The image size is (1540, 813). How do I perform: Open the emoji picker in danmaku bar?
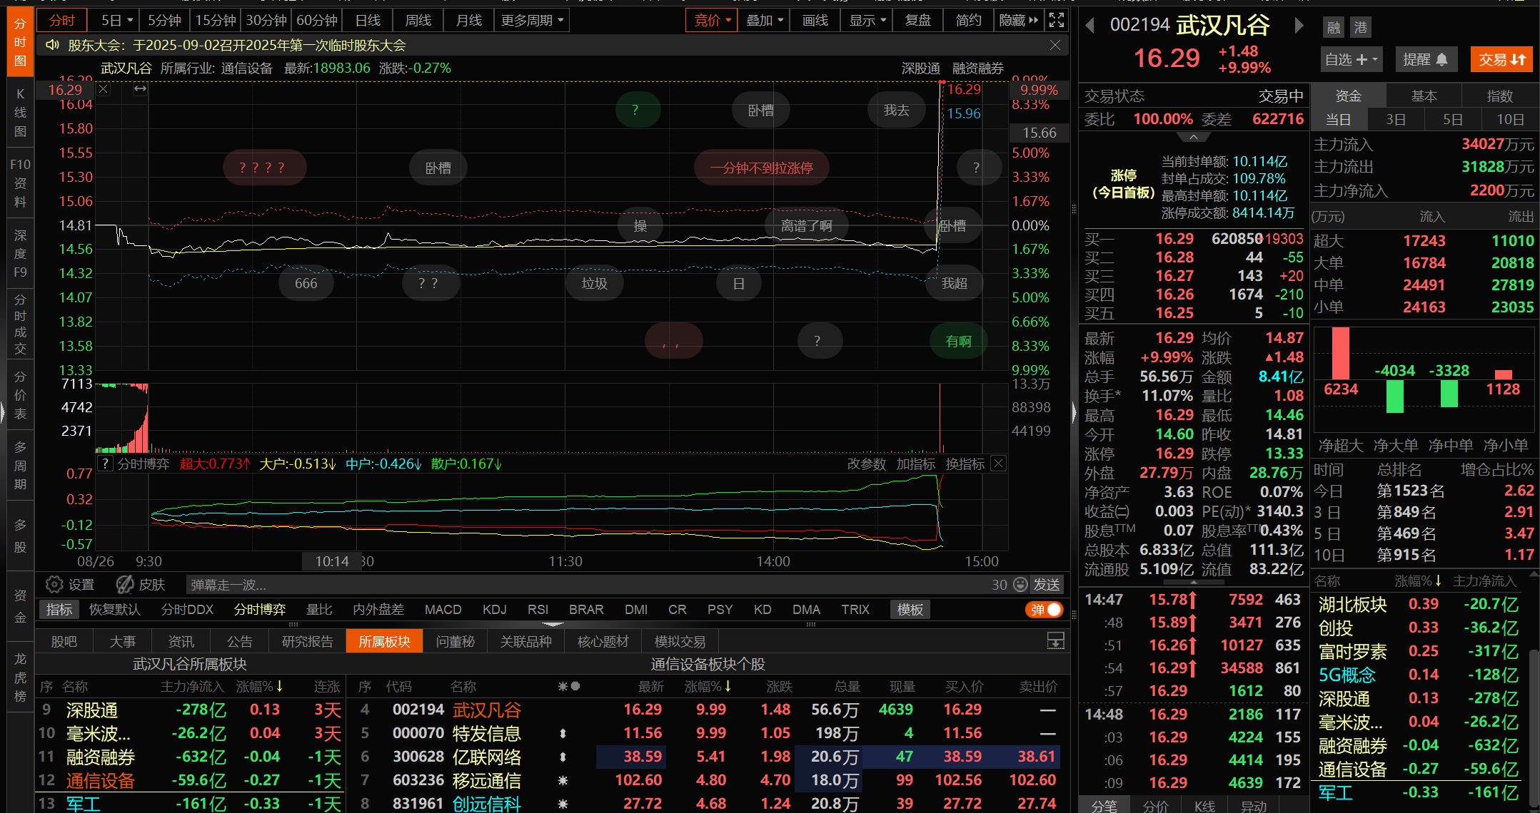click(x=1020, y=585)
